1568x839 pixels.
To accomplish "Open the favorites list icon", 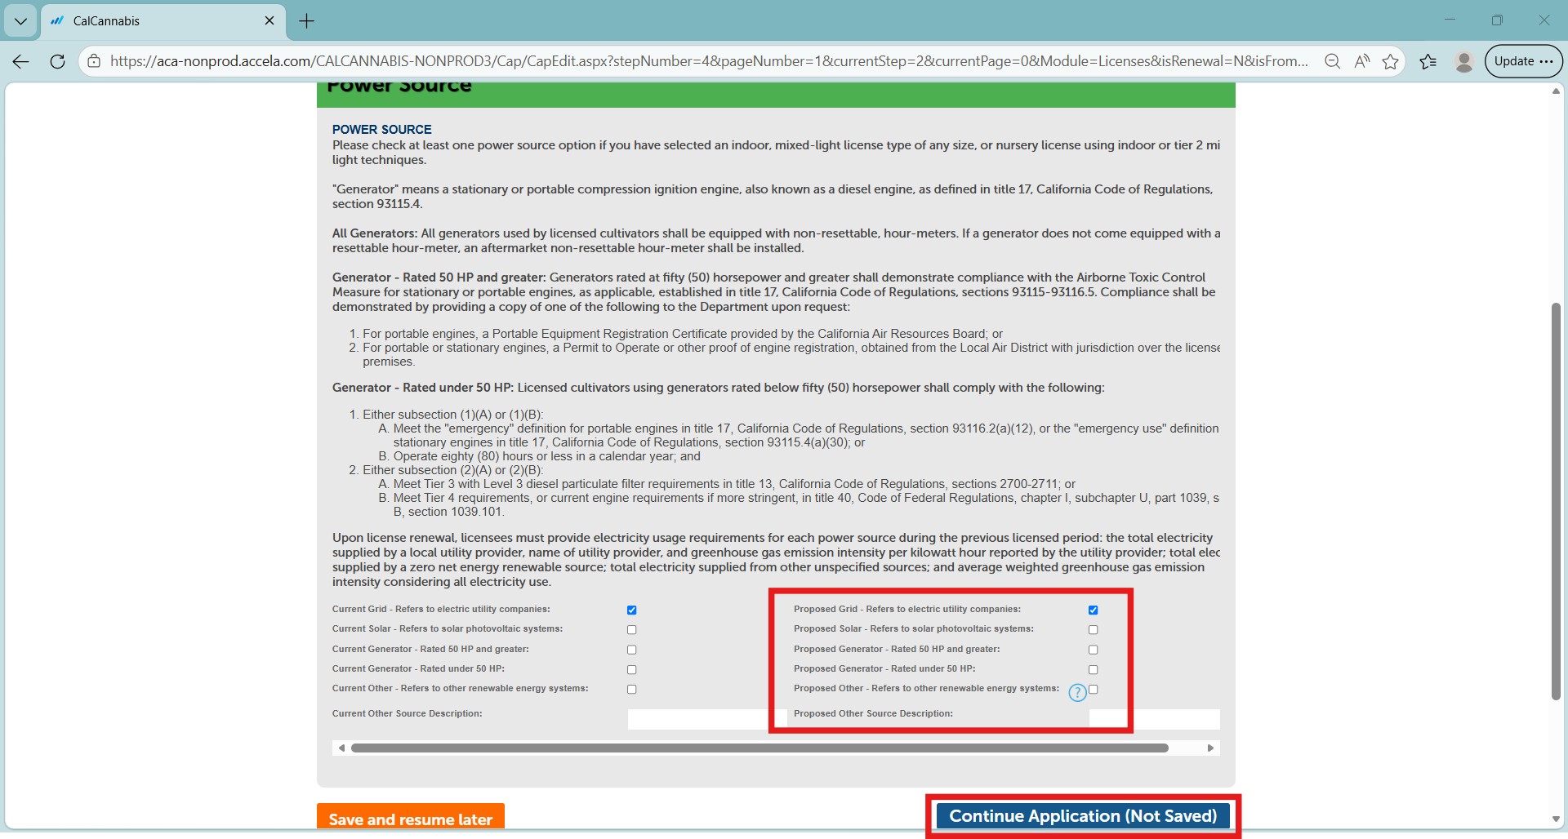I will pyautogui.click(x=1428, y=61).
